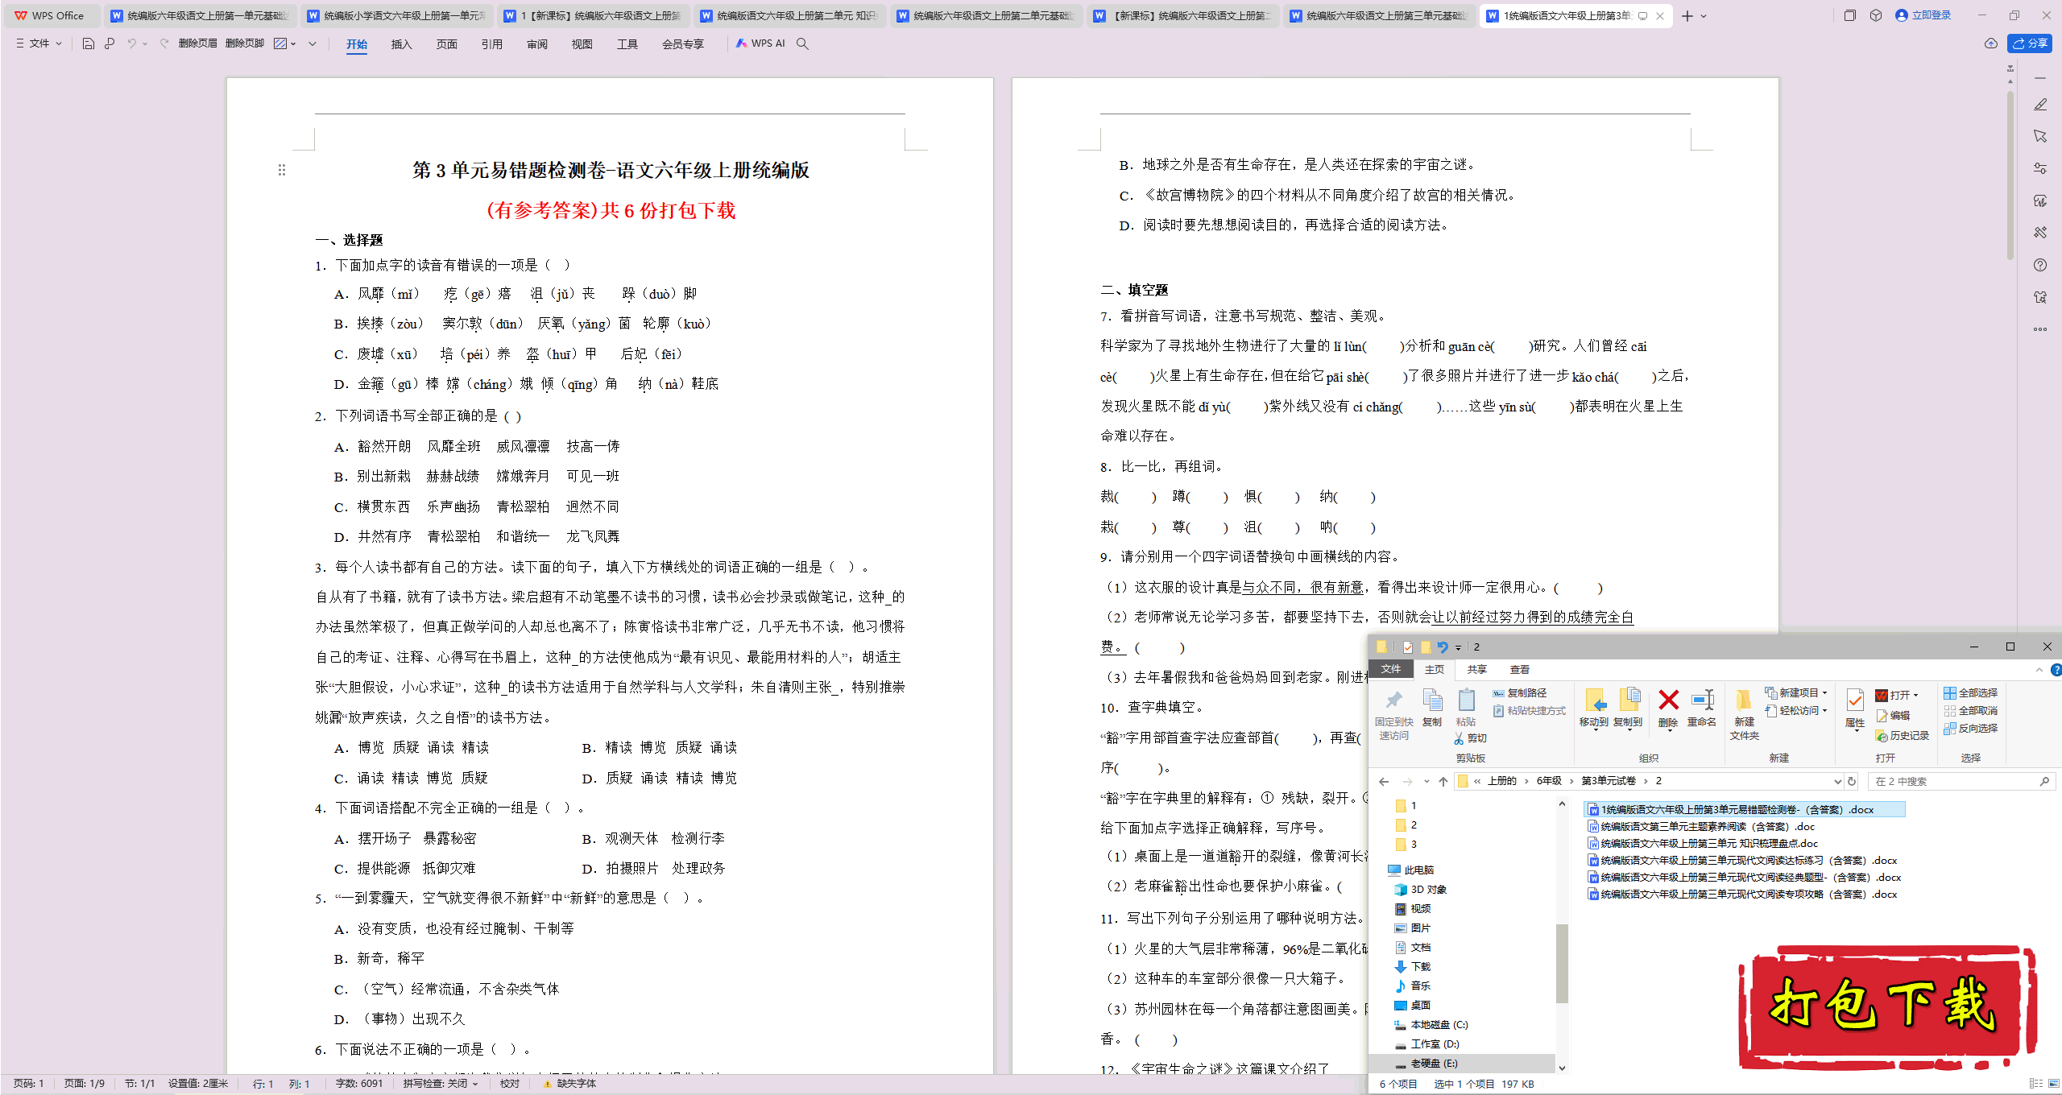Switch to the 审阅 ribbon tab
This screenshot has height=1095, width=2062.
coord(536,44)
